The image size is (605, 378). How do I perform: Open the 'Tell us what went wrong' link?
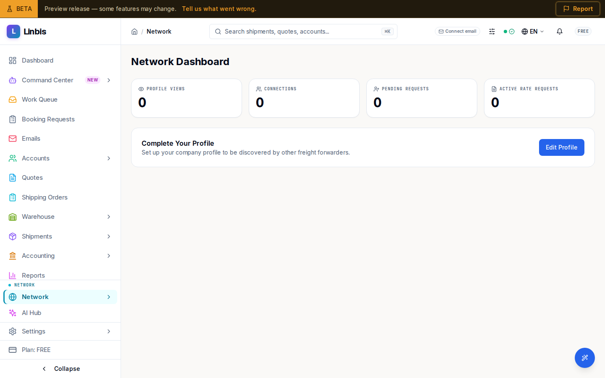pyautogui.click(x=219, y=9)
